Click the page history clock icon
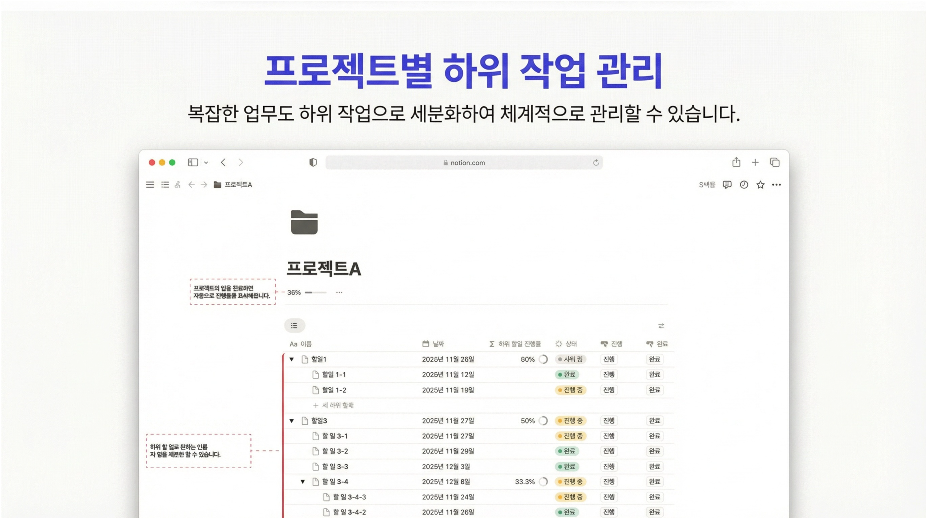The width and height of the screenshot is (926, 518). coord(744,185)
